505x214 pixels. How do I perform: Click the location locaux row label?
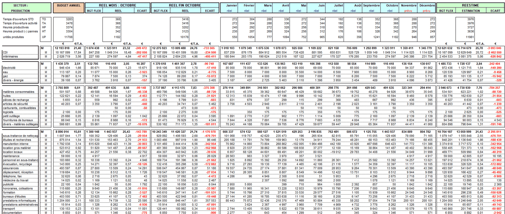[13, 152]
